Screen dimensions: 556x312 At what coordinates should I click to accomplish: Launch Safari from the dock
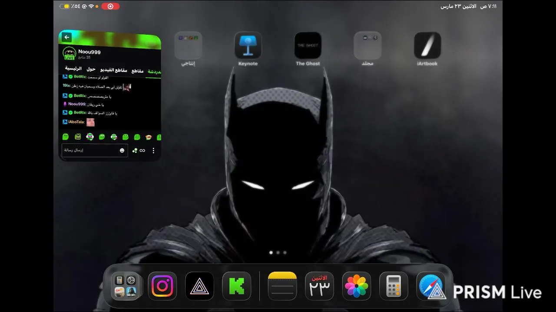[x=430, y=286]
